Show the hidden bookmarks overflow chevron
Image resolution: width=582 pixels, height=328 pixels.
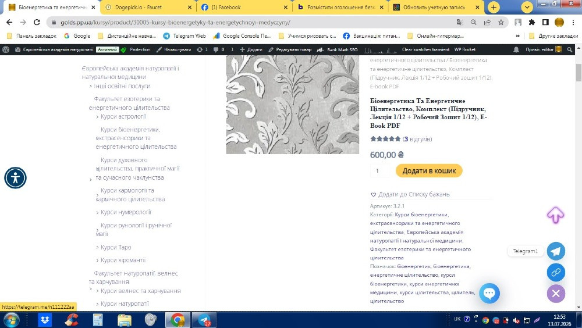[517, 36]
